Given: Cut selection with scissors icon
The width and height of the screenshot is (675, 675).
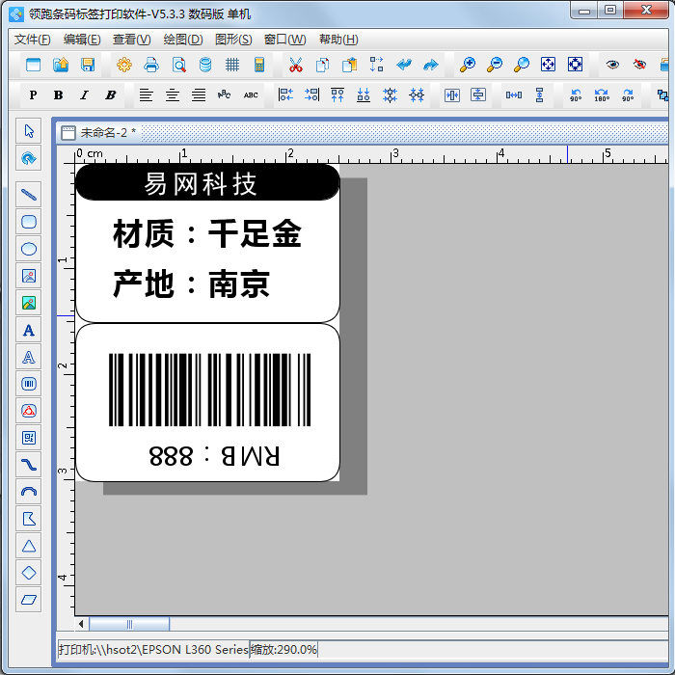Looking at the screenshot, I should point(296,65).
